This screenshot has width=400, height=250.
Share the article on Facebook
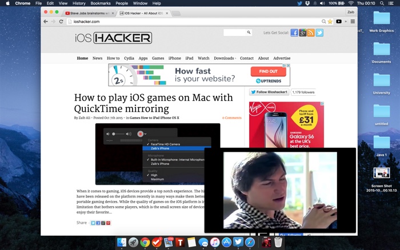coord(98,223)
